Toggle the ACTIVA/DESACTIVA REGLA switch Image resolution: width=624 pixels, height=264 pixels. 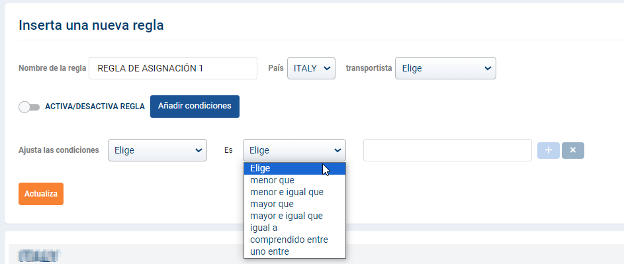click(29, 107)
